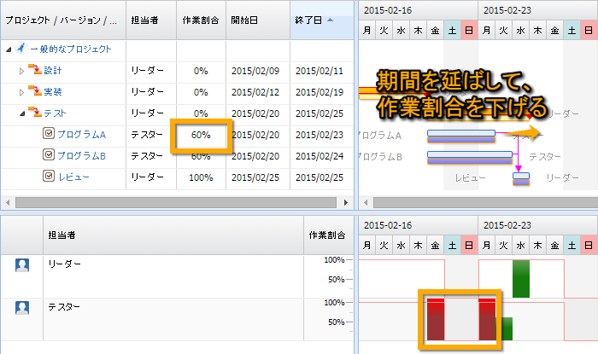The width and height of the screenshot is (598, 354).
Task: Open the 一般的なプロジェクト link
Action: pyautogui.click(x=71, y=49)
